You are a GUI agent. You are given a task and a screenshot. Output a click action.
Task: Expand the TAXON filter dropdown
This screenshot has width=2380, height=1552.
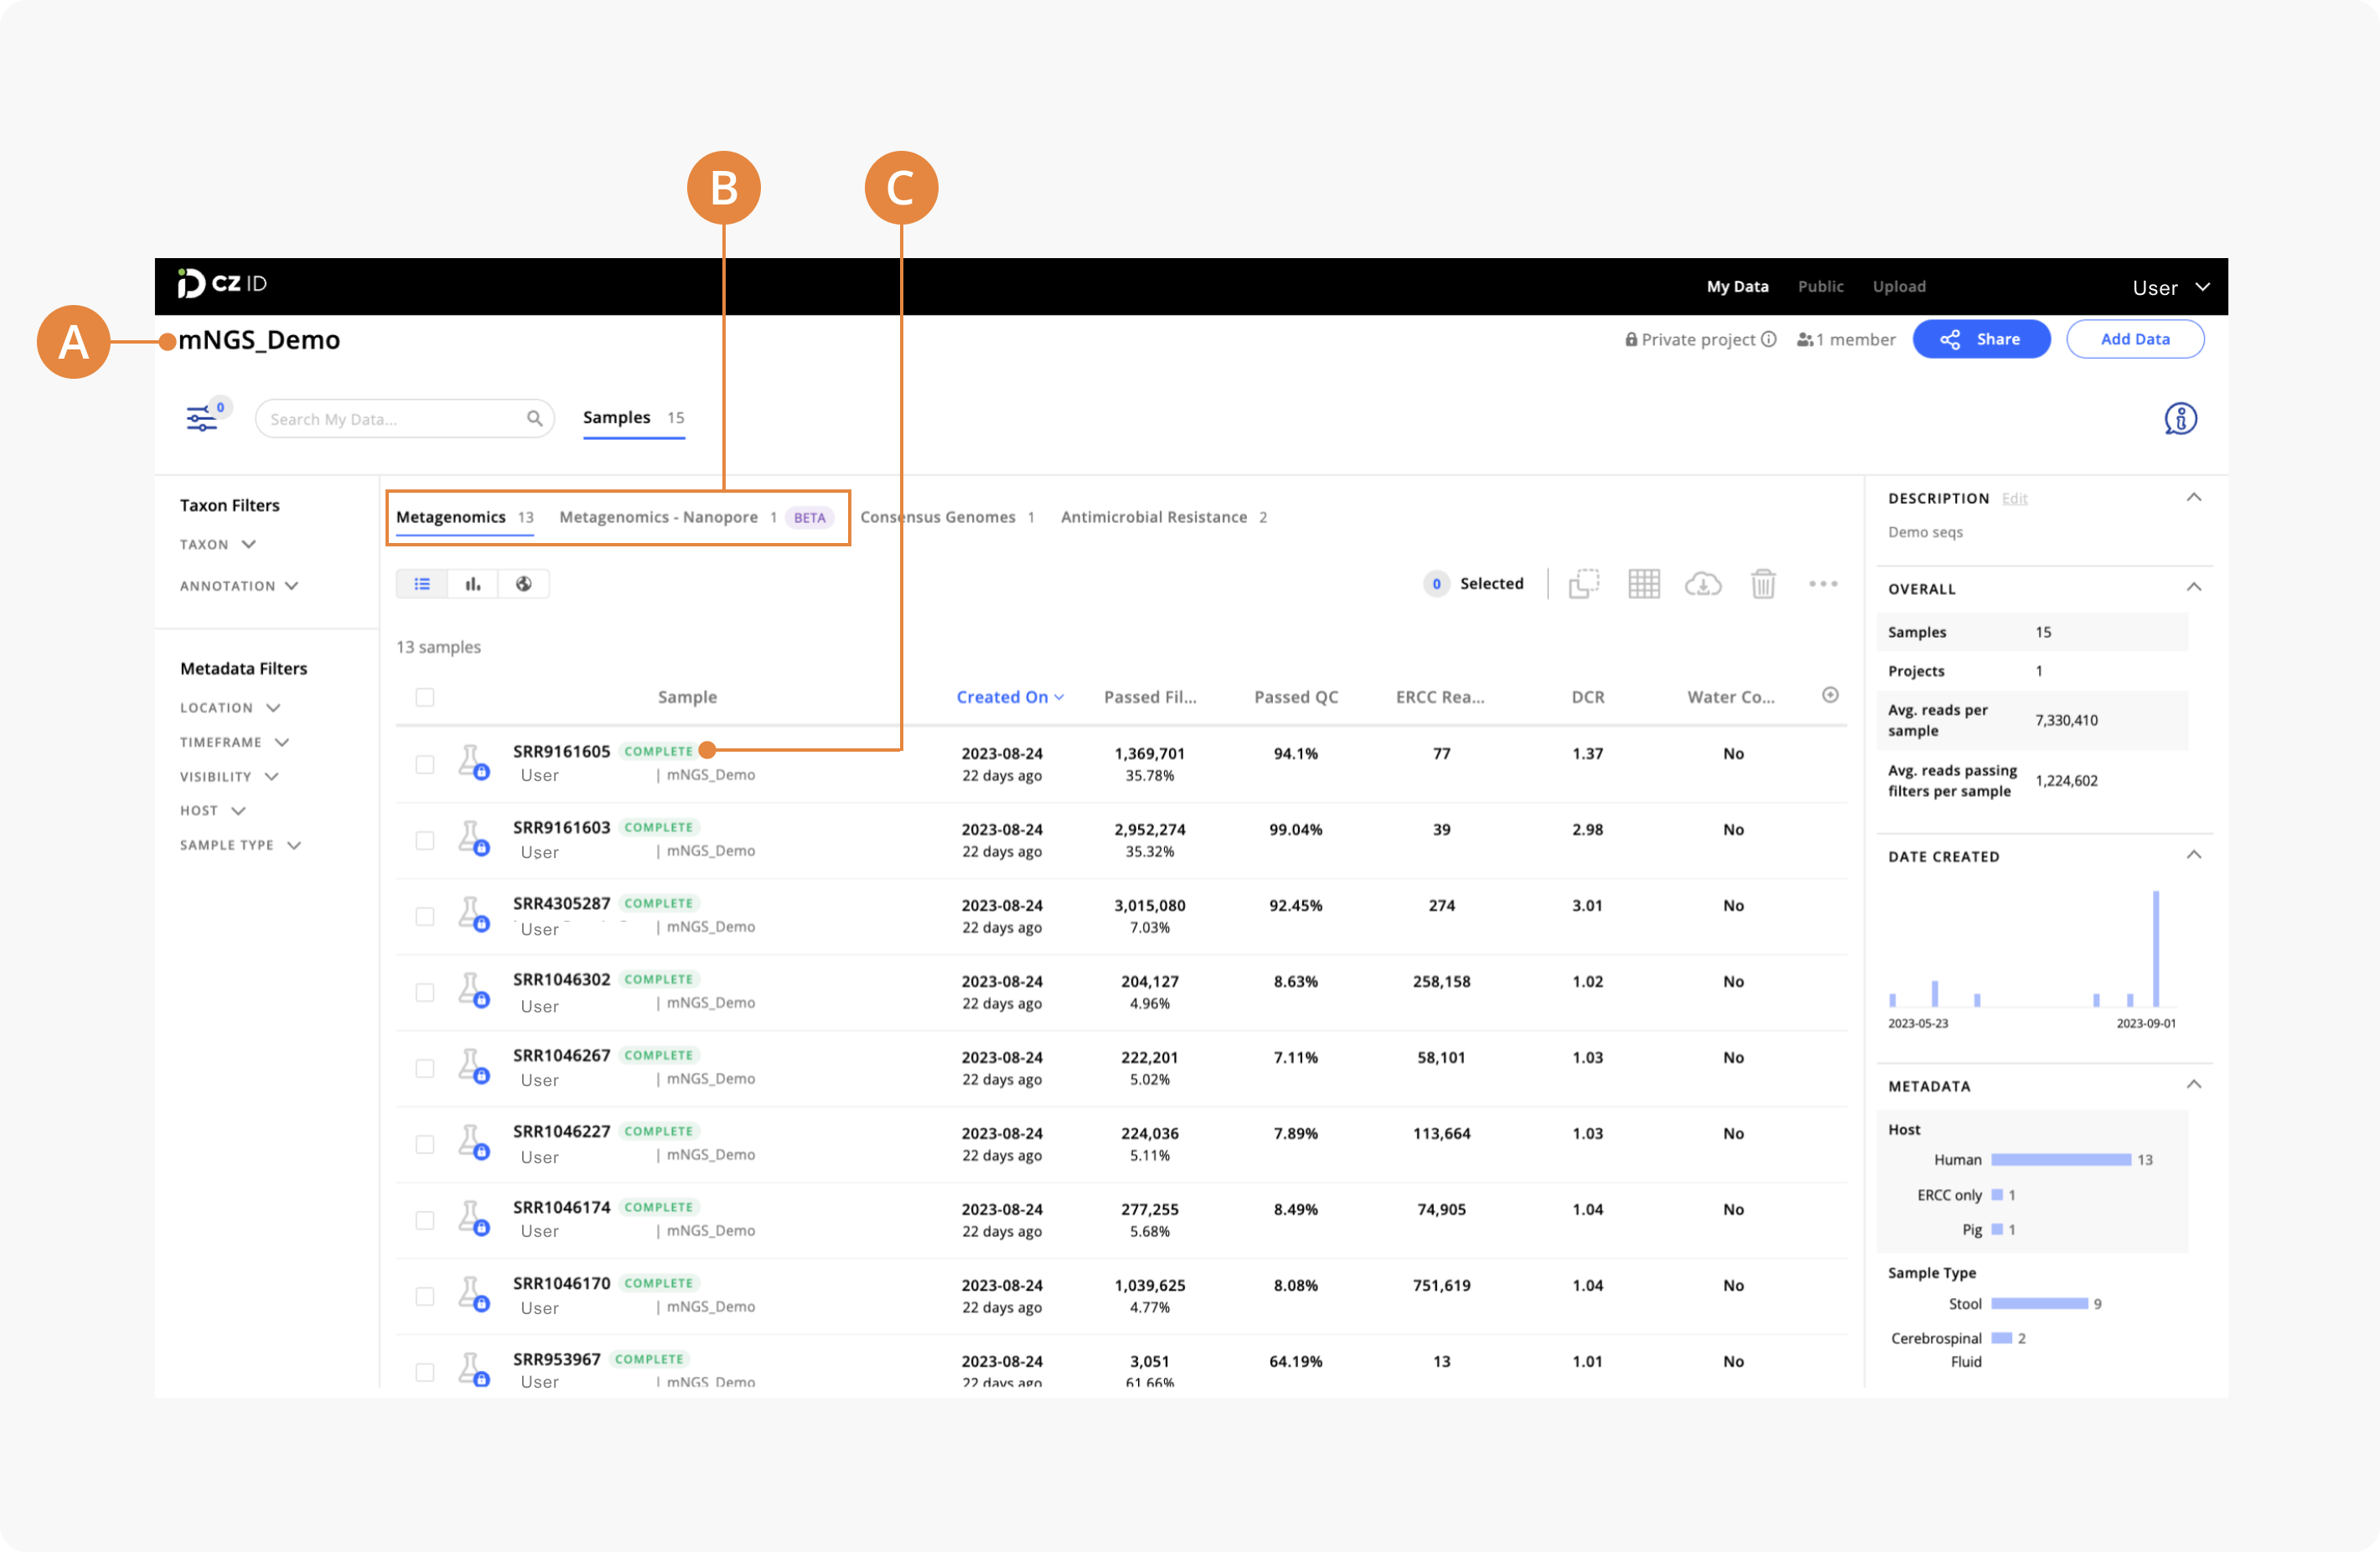point(218,545)
